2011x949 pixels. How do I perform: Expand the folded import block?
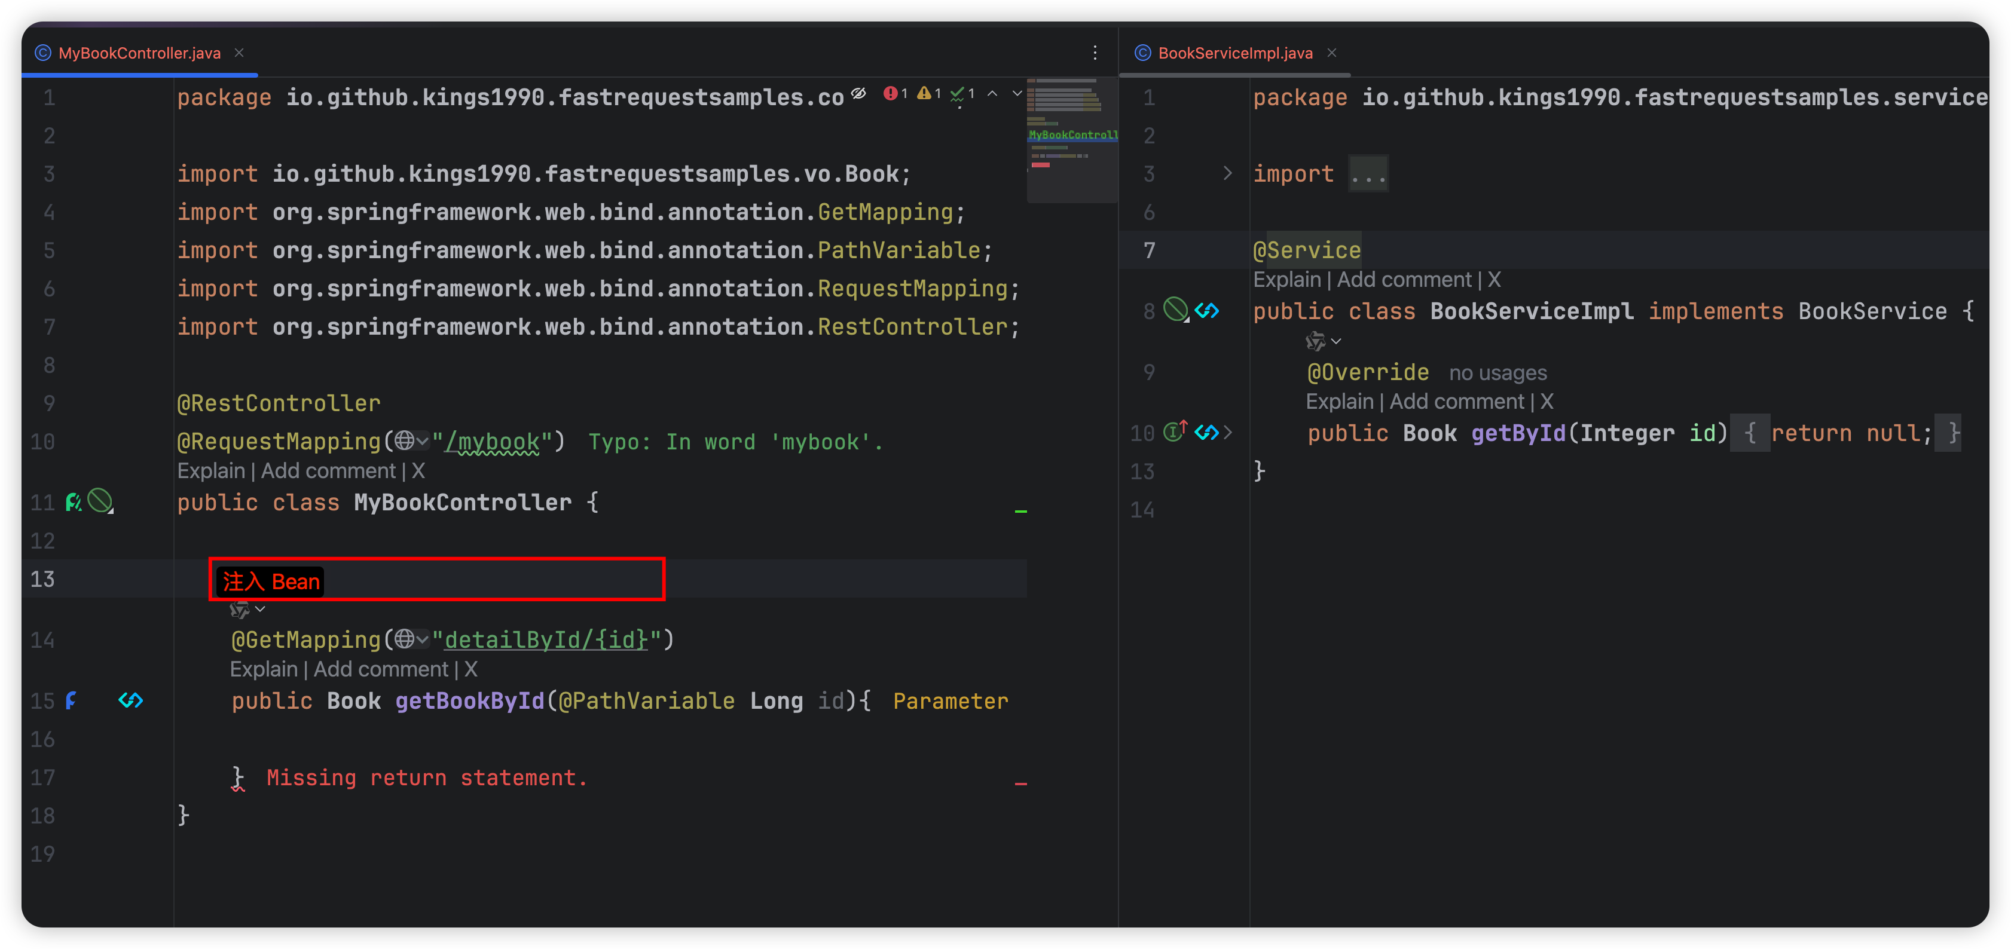[x=1227, y=173]
